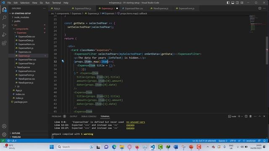Image resolution: width=269 pixels, height=151 pixels.
Task: Maximize the terminal panel with chevron
Action: [x=260, y=116]
